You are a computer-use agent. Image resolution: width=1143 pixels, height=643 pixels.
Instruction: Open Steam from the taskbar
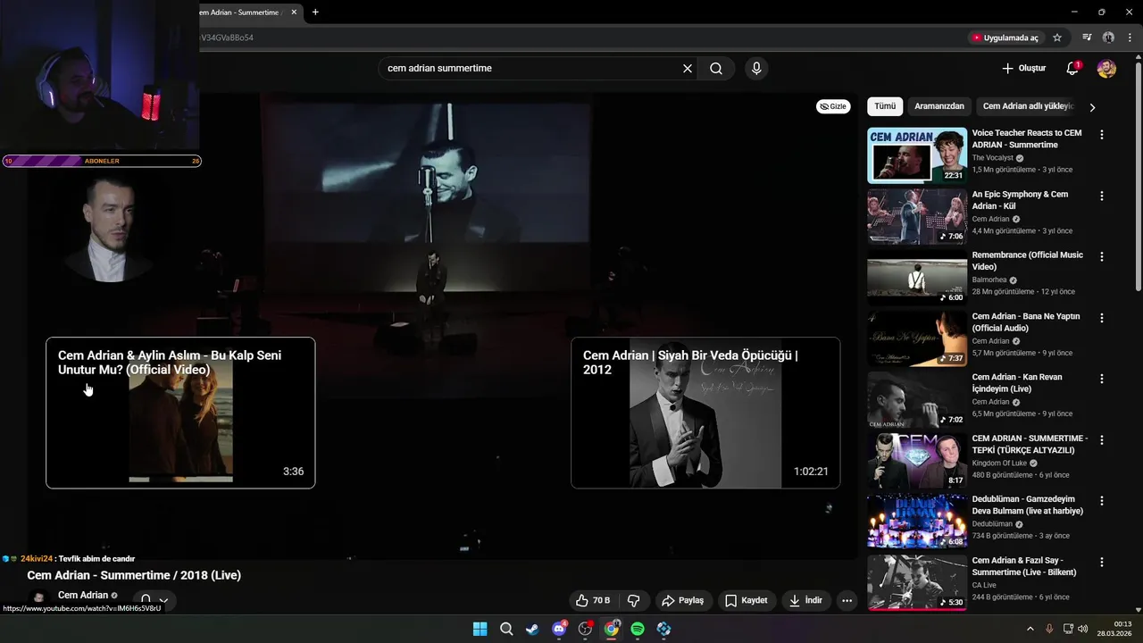tap(532, 629)
